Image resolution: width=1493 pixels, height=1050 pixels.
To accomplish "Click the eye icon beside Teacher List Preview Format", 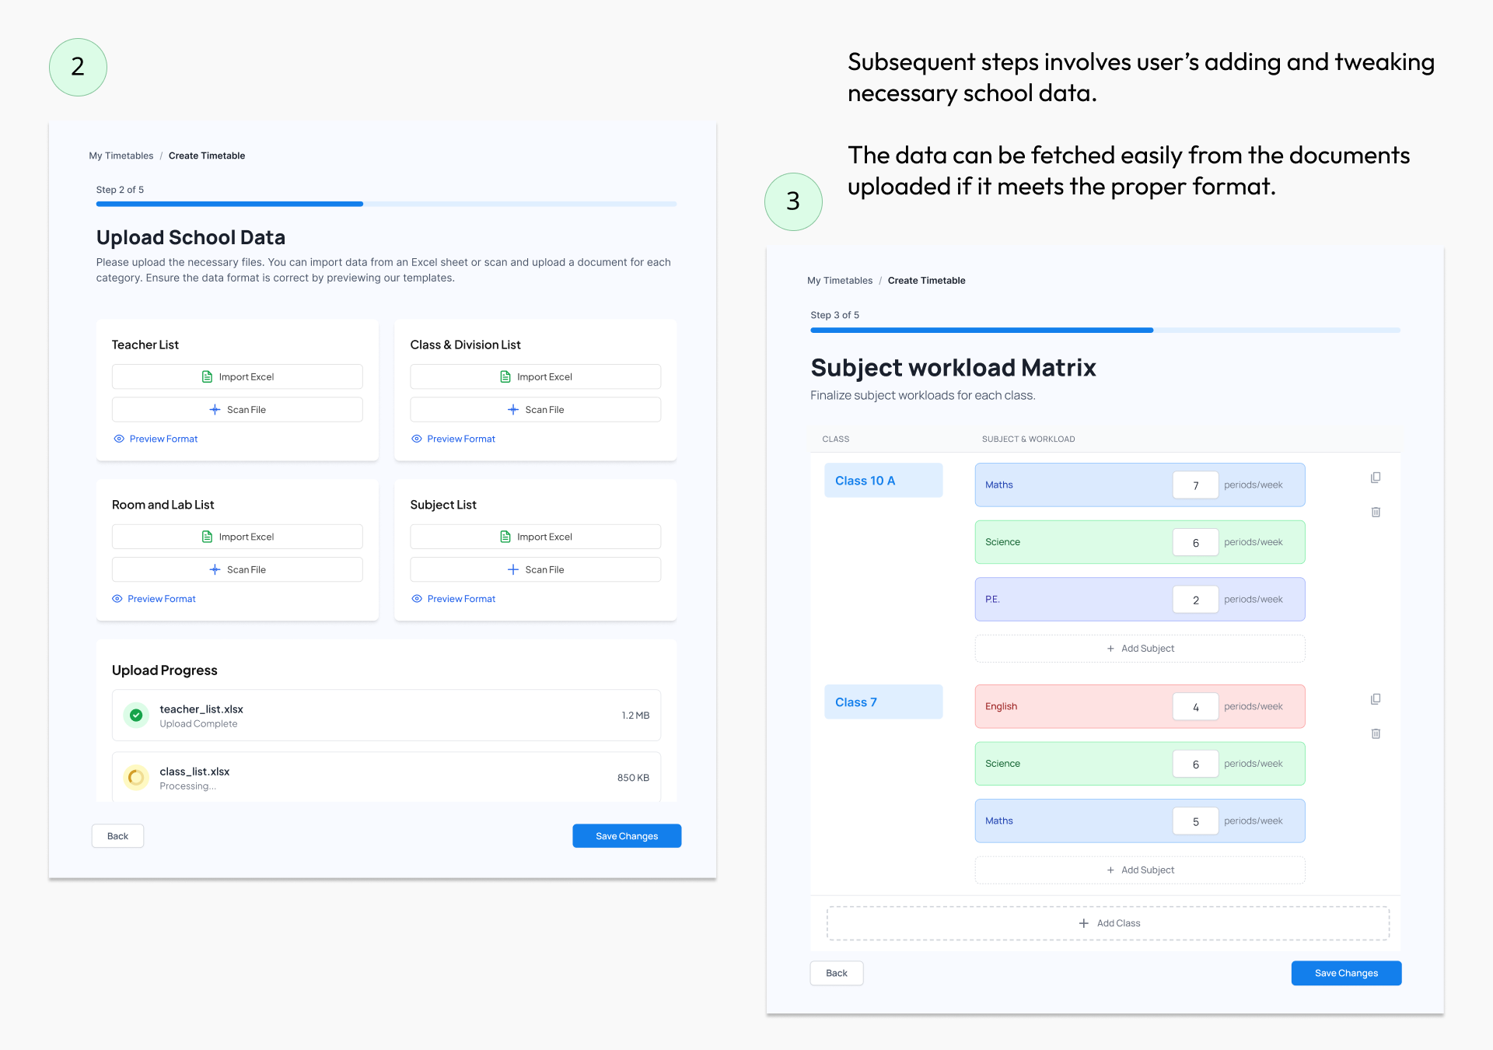I will point(119,439).
